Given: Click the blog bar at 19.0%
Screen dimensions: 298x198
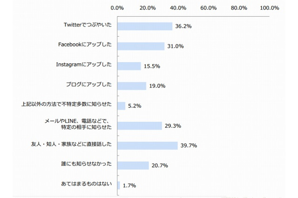Looking at the screenshot, I should pyautogui.click(x=132, y=86).
